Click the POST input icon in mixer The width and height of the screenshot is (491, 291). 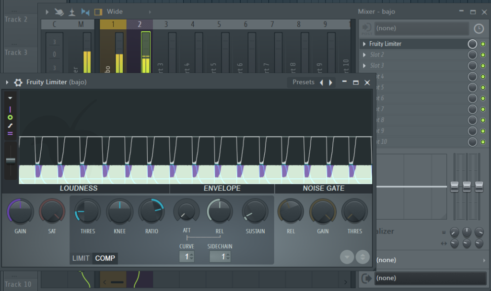coord(367,28)
